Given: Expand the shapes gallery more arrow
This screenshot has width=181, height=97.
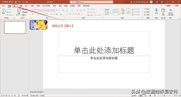Looking at the screenshot, I should point(119,14).
